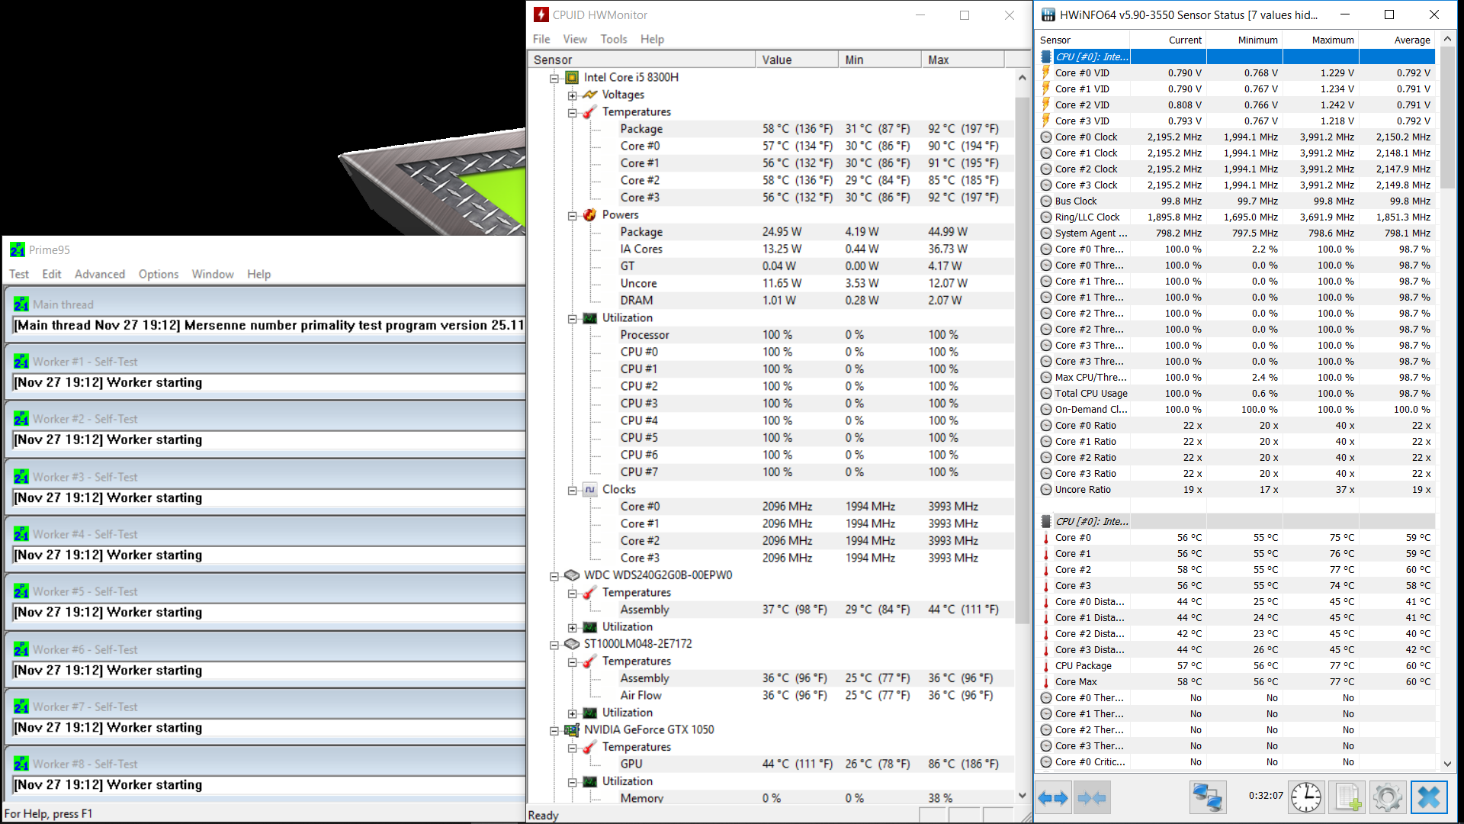This screenshot has width=1464, height=824.
Task: Click HWiNFO blue X close sensors button
Action: [x=1428, y=798]
